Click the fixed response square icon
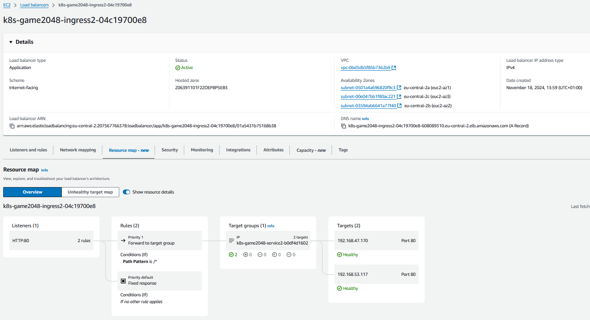 (123, 281)
